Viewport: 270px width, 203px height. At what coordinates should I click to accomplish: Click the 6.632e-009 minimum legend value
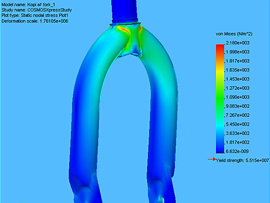[237, 152]
